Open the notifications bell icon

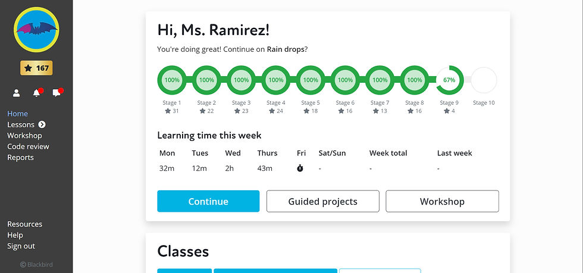36,93
